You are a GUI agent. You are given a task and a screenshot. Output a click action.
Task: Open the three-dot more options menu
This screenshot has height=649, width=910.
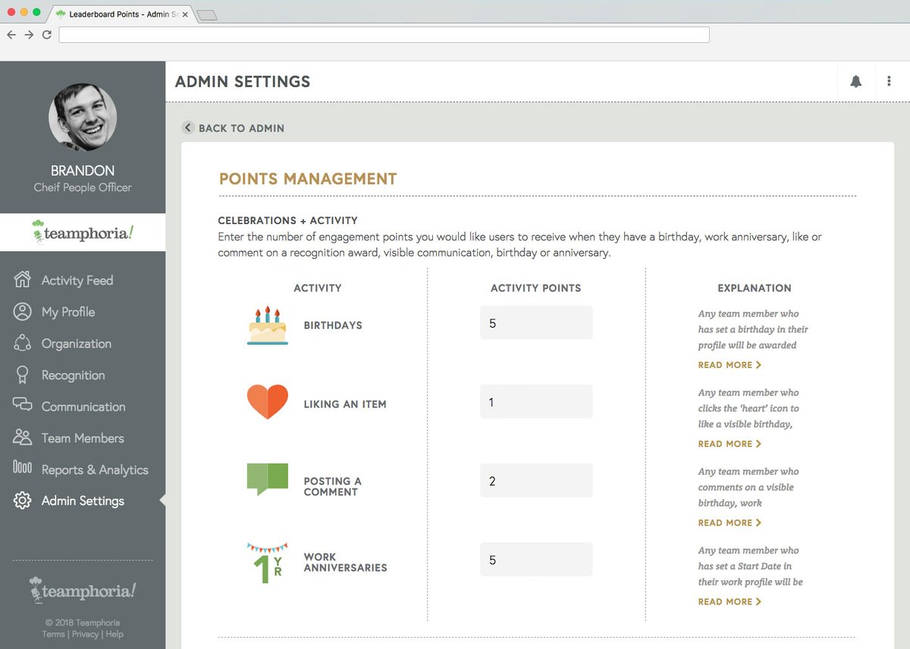(889, 82)
